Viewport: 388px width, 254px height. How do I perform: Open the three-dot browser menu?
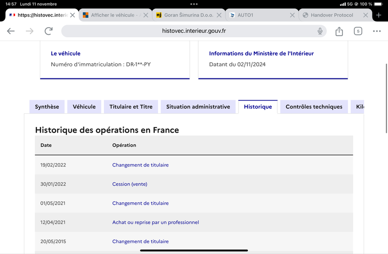(x=377, y=31)
